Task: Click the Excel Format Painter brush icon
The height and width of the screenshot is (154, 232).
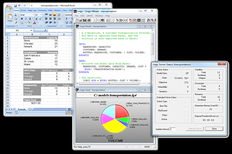Action: pyautogui.click(x=16, y=23)
